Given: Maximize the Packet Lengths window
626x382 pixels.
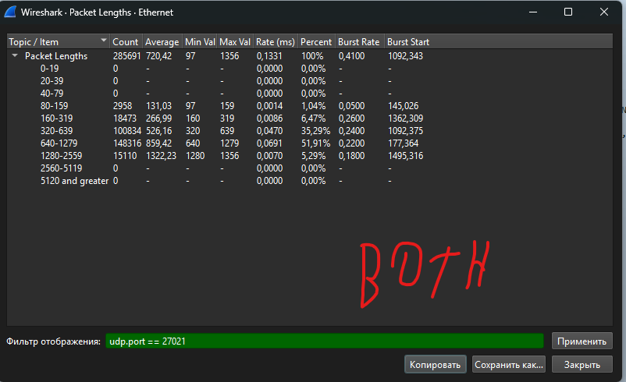Looking at the screenshot, I should [x=567, y=12].
